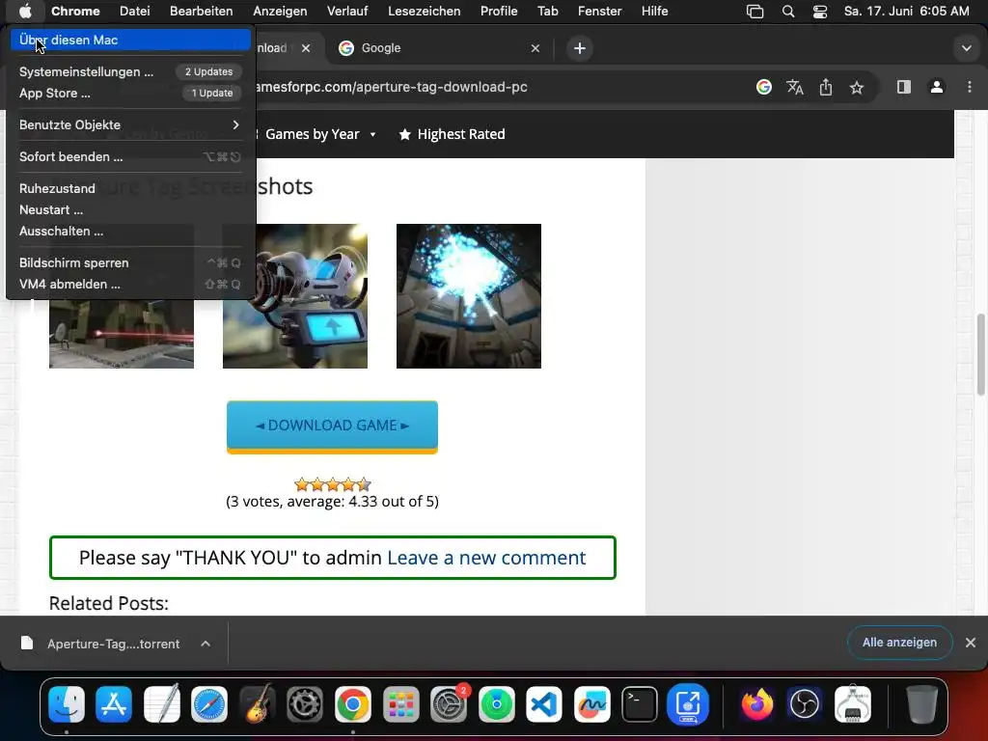Open Spotlight search icon

point(787,12)
